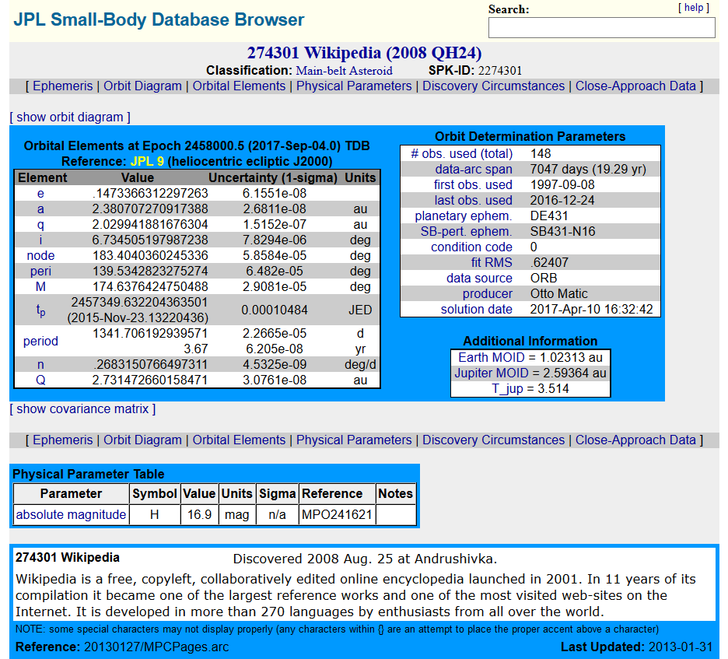Open Orbit Diagram in the top navigation bar
The height and width of the screenshot is (659, 728).
tap(142, 86)
